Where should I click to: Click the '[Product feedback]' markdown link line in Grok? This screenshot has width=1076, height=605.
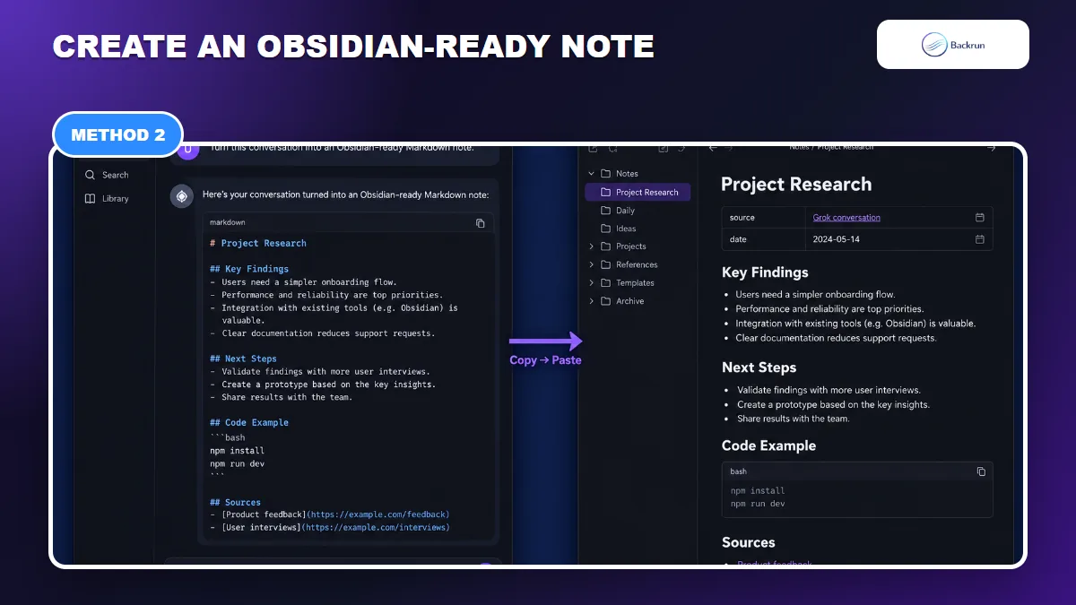point(330,514)
